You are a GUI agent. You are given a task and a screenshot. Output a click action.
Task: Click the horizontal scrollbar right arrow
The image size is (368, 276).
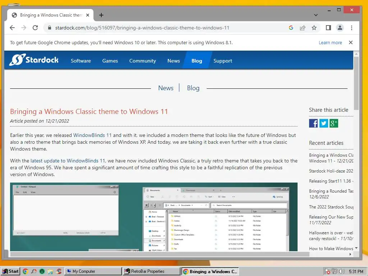click(350, 254)
